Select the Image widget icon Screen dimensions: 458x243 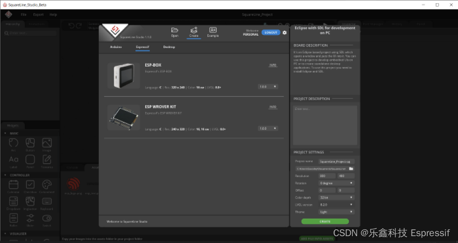47,143
